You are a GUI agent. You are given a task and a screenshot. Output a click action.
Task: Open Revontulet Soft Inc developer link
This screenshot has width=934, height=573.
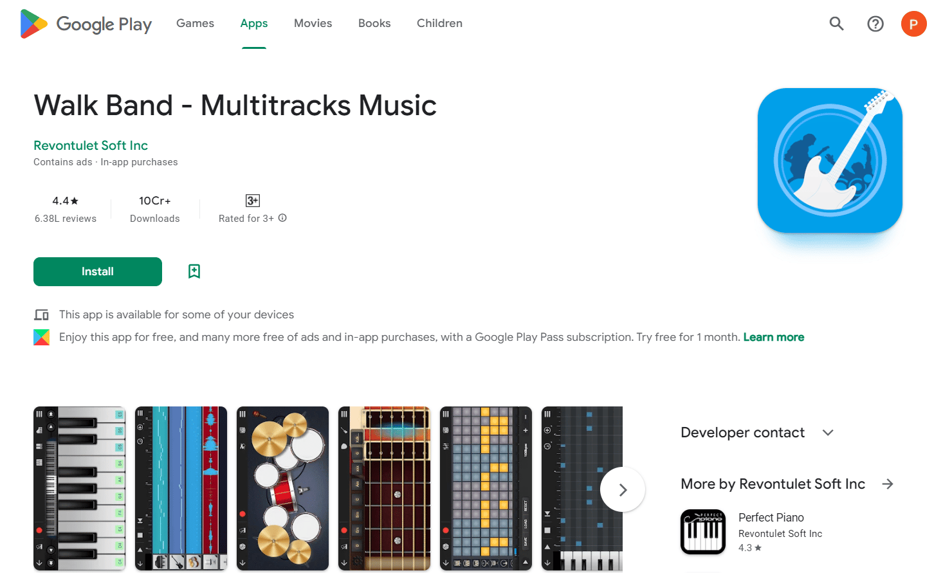click(91, 145)
